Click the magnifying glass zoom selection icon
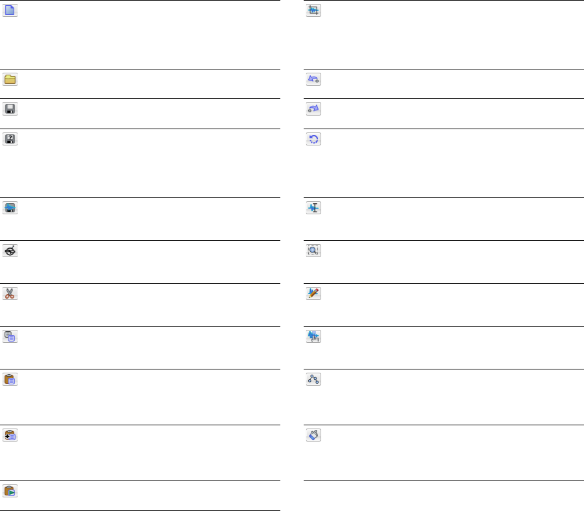The width and height of the screenshot is (584, 511). point(314,251)
